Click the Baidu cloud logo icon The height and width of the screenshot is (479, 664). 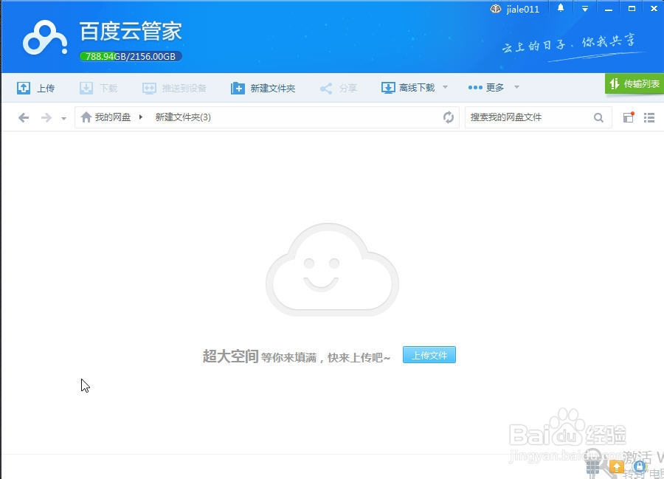[45, 38]
